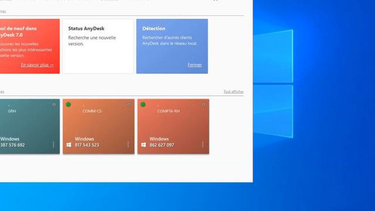Screen dimensions: 375x211
Task: Click the 'Tout afficher' link
Action: [233, 91]
